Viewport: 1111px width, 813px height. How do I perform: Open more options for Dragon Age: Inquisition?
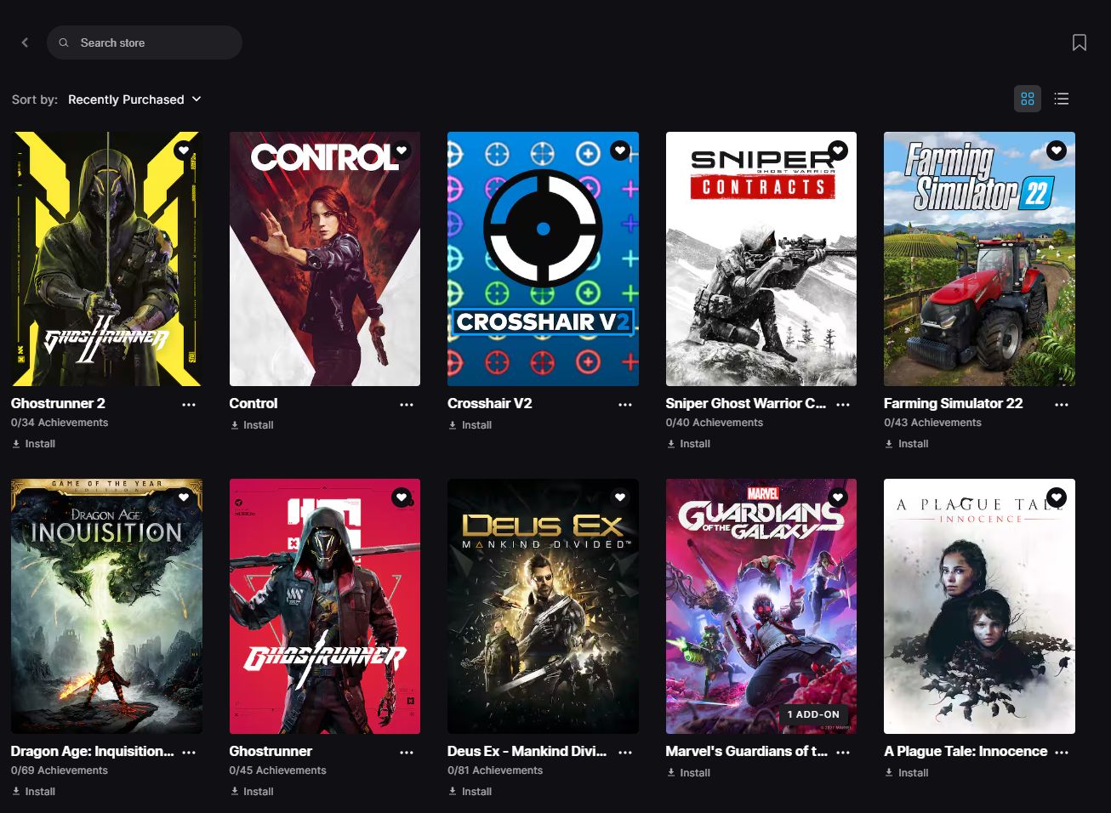189,753
